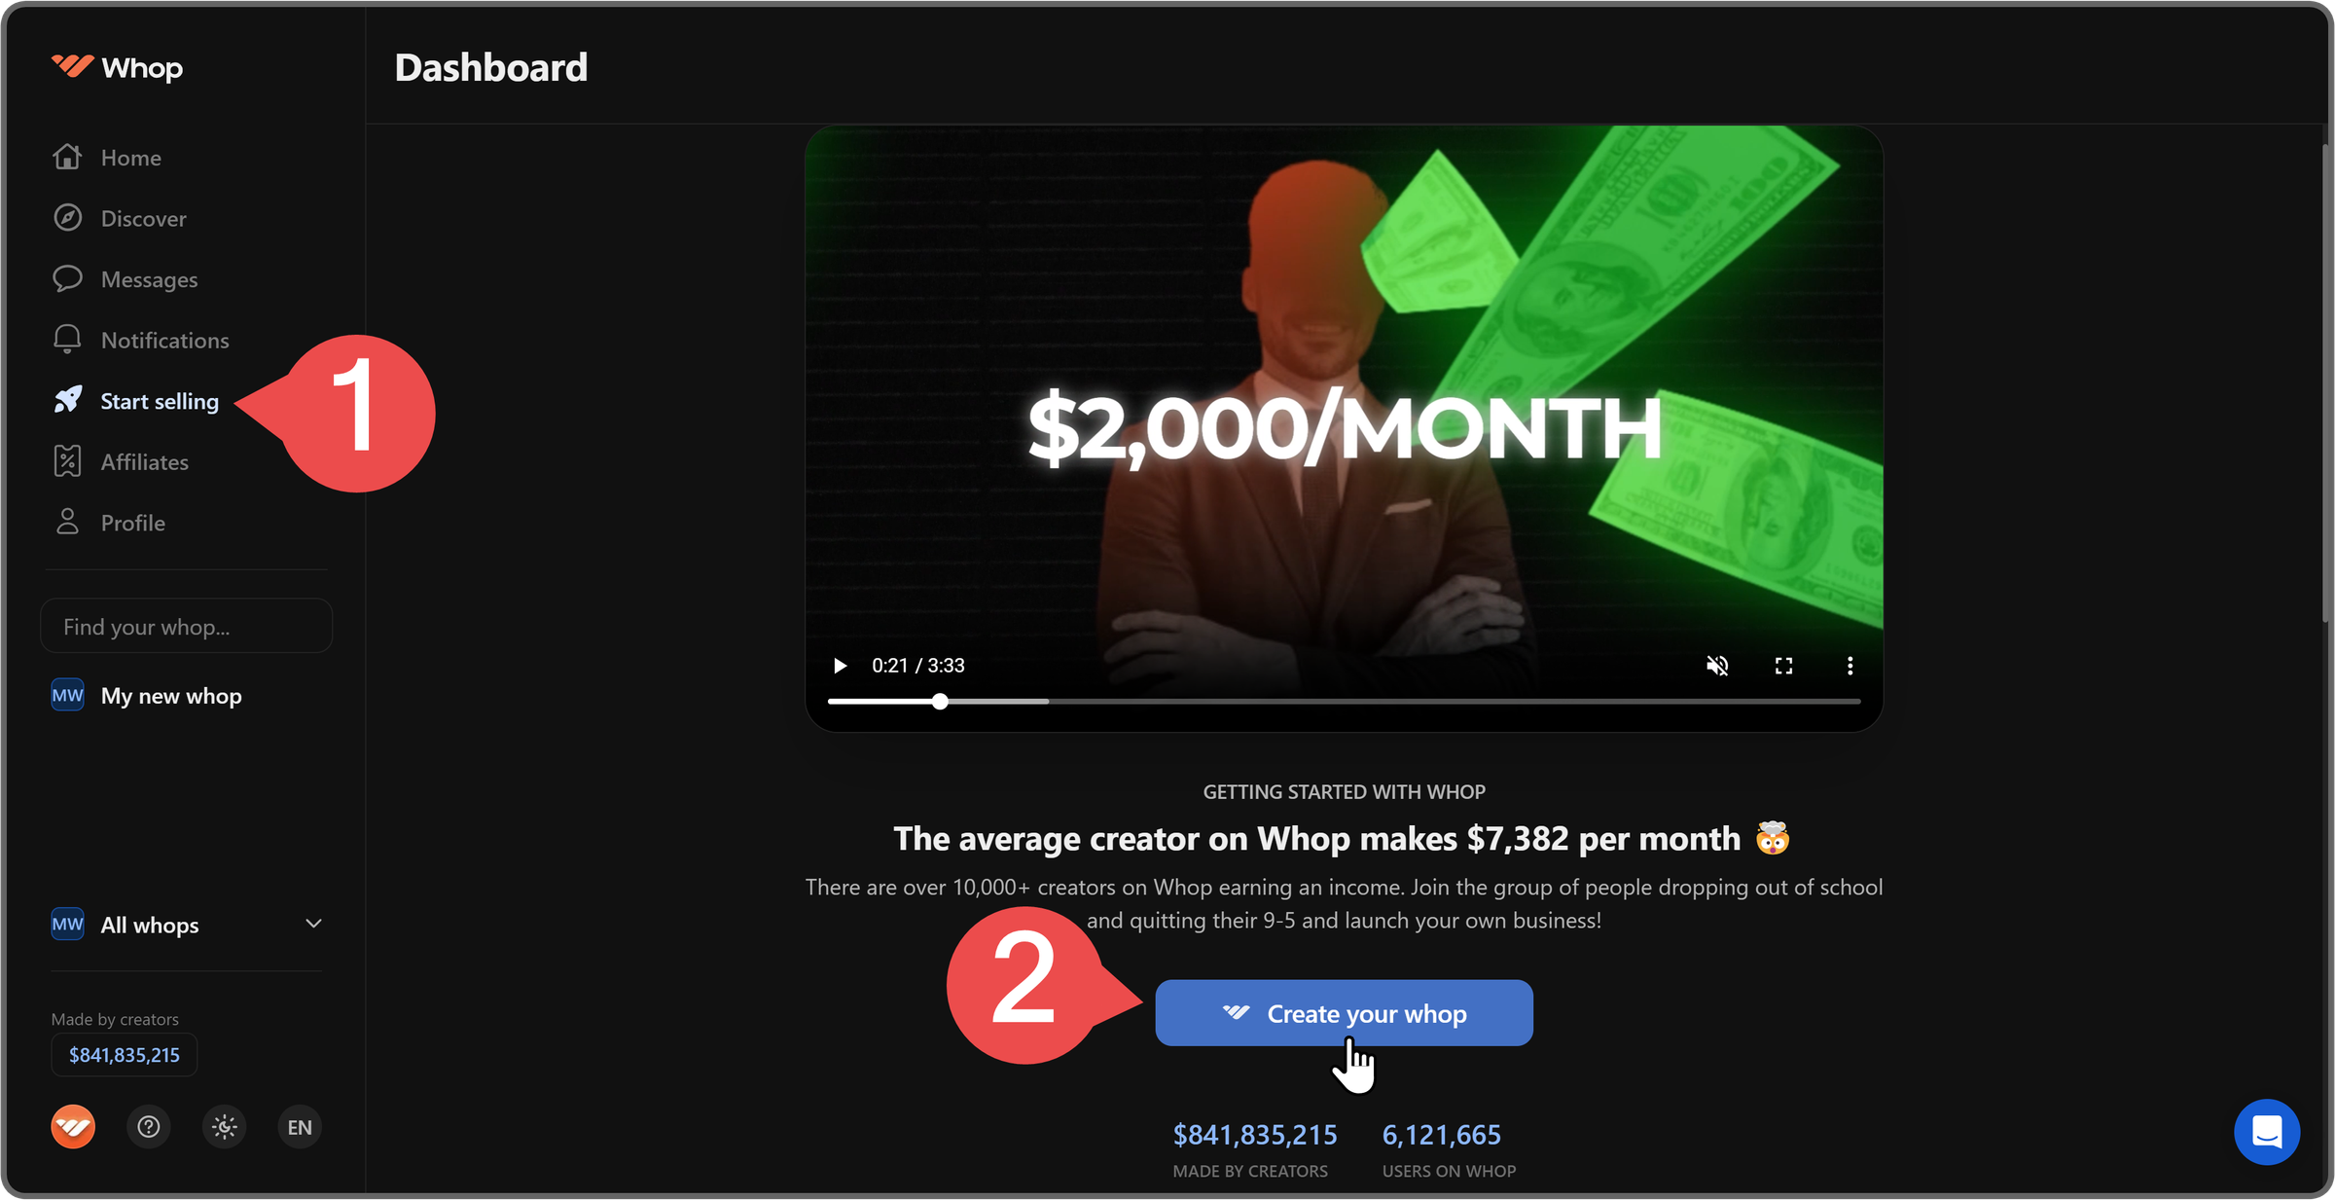Viewport: 2335px width, 1200px height.
Task: Enter fullscreen on the video player
Action: tap(1783, 666)
